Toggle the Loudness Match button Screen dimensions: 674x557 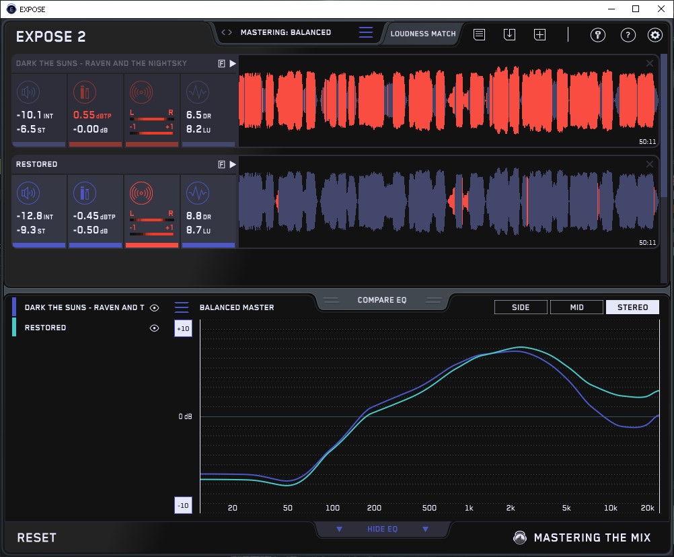click(x=423, y=33)
